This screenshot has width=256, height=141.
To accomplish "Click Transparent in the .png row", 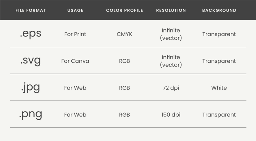I will point(219,115).
